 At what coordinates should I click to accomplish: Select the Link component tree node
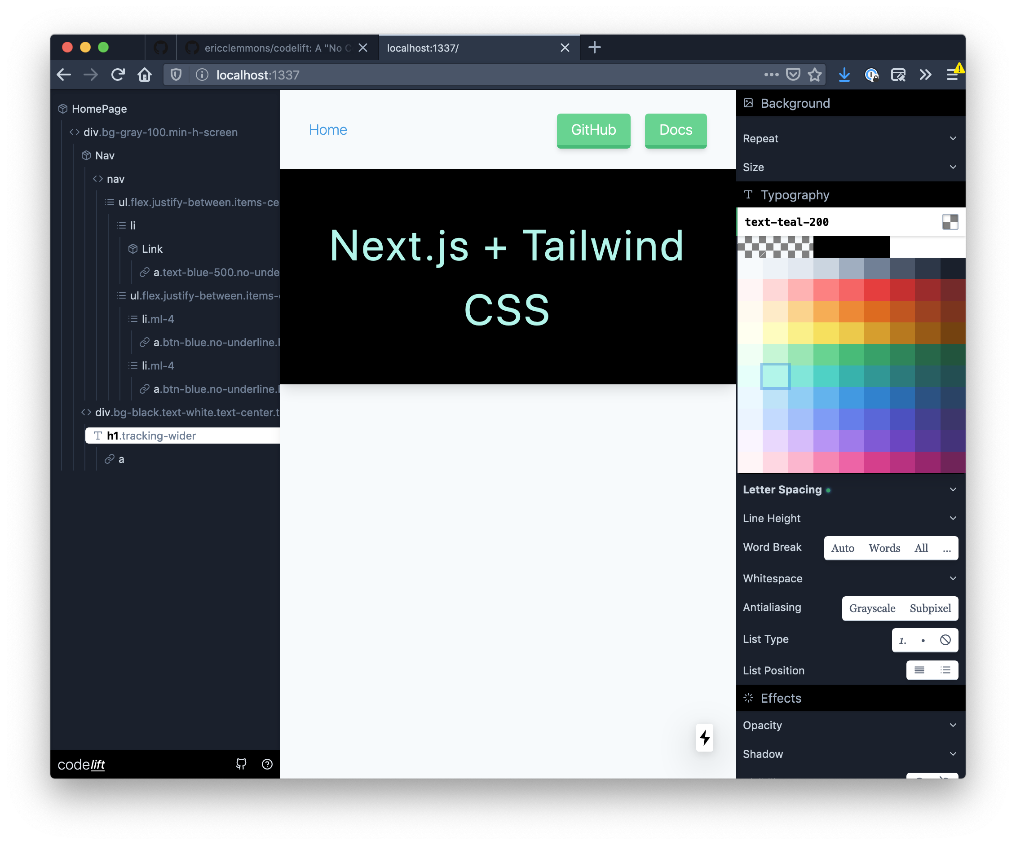pos(151,249)
